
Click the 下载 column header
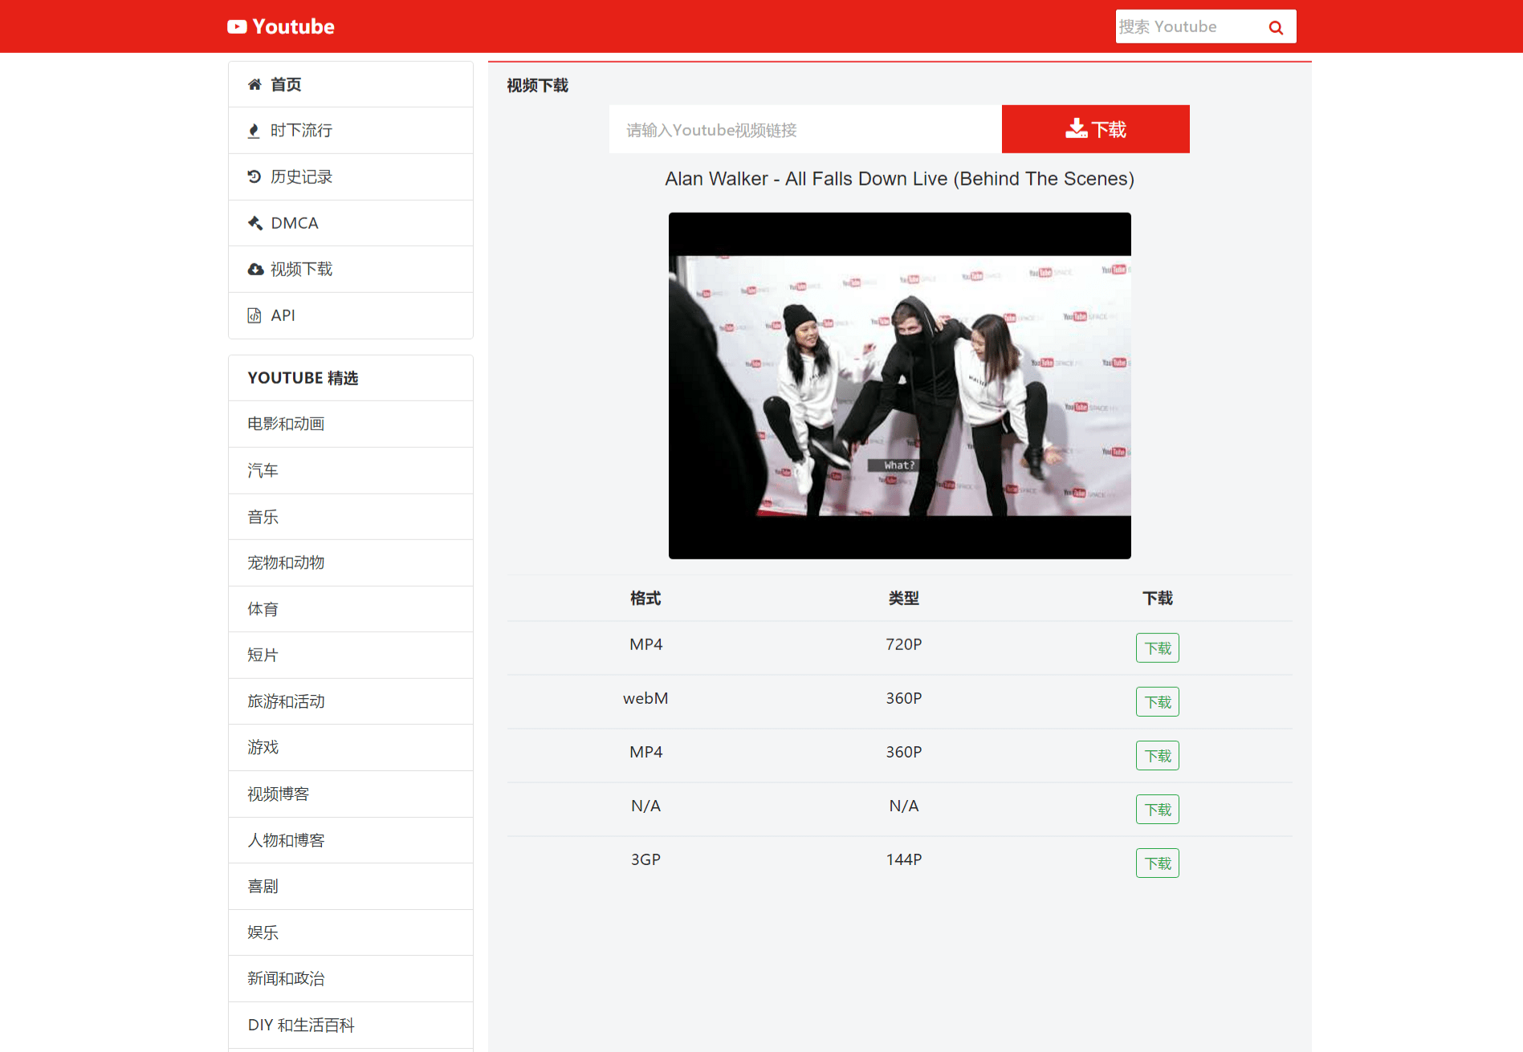coord(1157,599)
